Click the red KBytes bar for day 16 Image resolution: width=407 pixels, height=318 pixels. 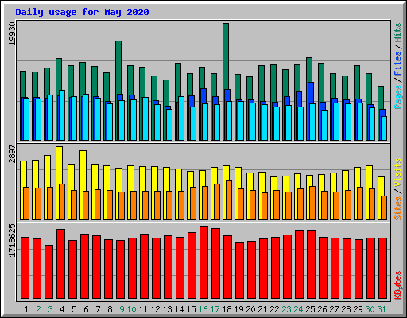203,262
